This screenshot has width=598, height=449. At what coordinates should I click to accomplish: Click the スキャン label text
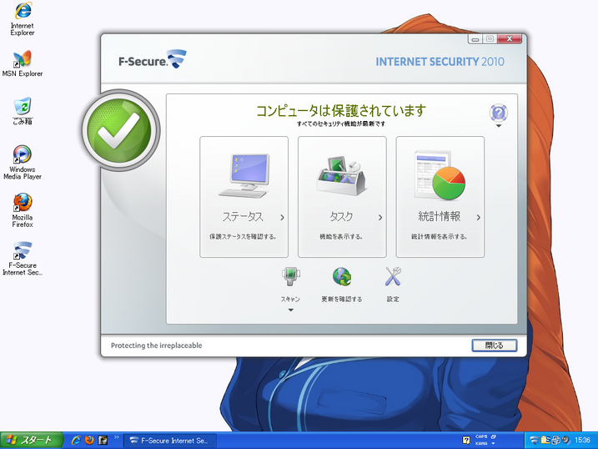point(290,299)
